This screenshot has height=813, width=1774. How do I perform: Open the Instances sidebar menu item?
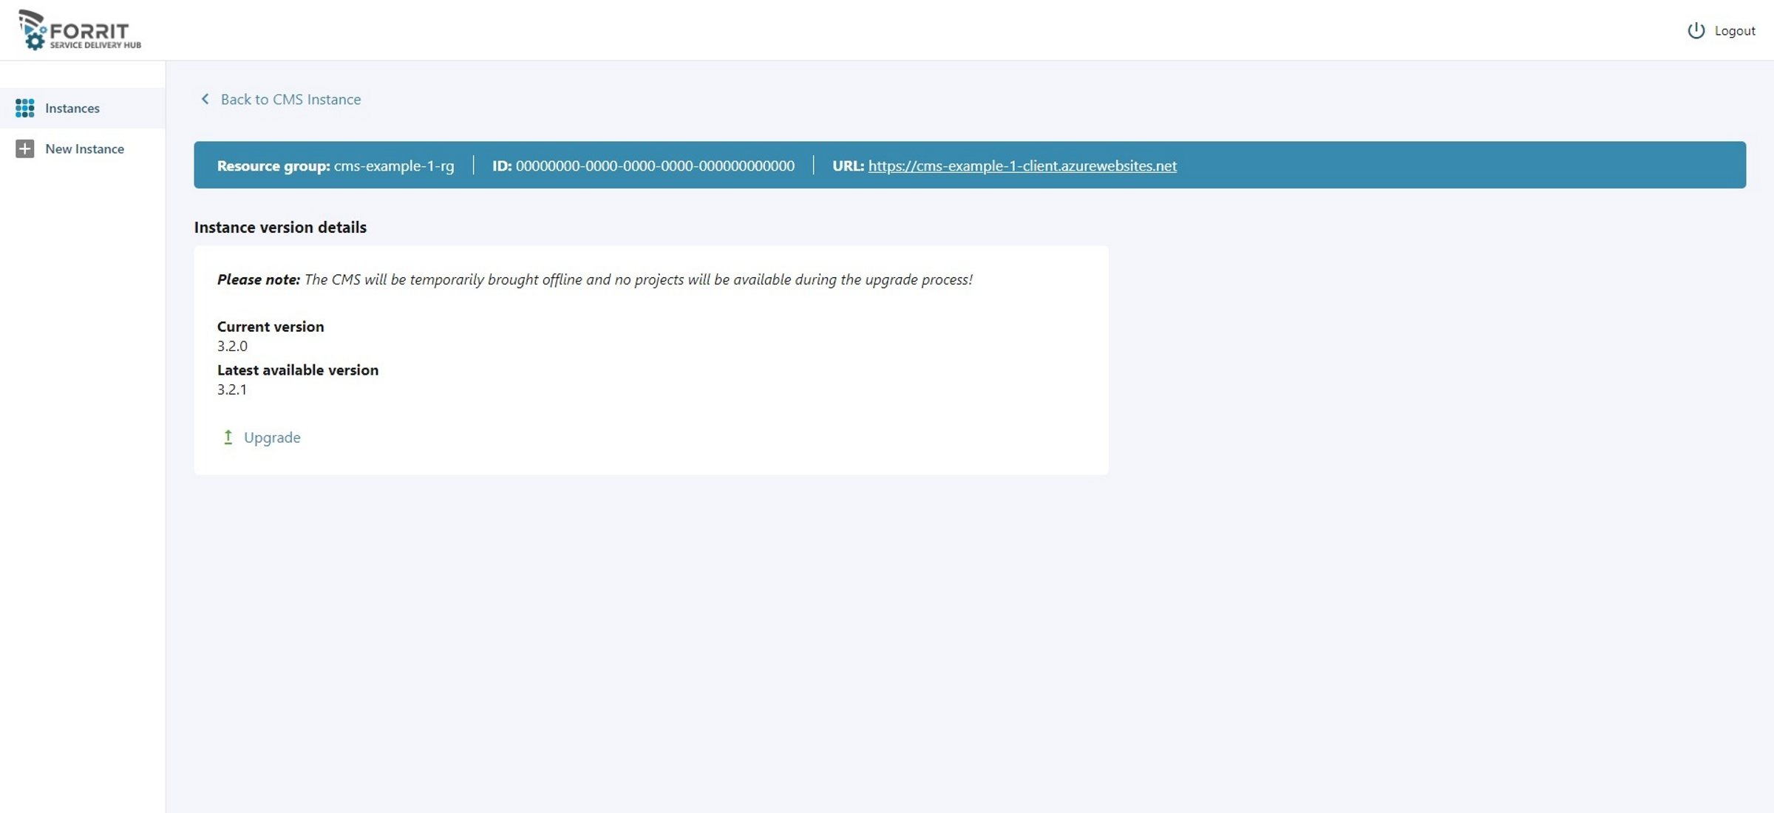(72, 108)
